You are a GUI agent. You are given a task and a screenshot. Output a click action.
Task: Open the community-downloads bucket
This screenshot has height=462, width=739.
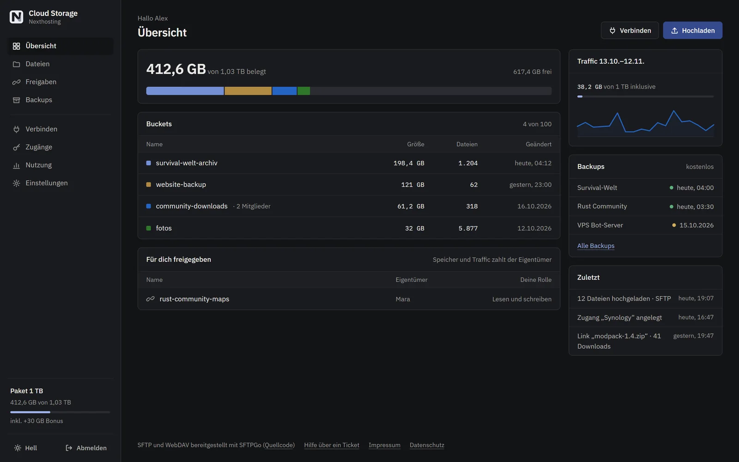pyautogui.click(x=349, y=207)
